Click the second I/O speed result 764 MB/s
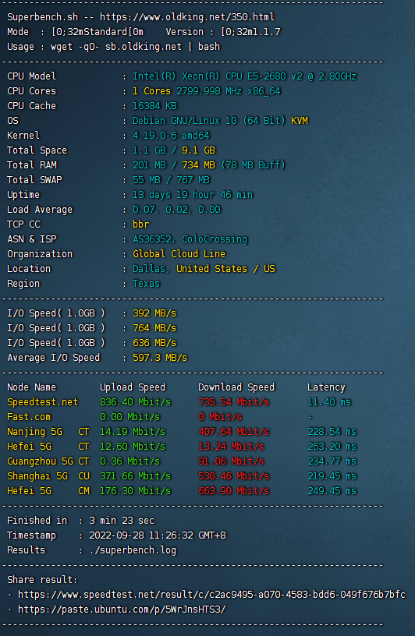This screenshot has width=415, height=636. (154, 327)
